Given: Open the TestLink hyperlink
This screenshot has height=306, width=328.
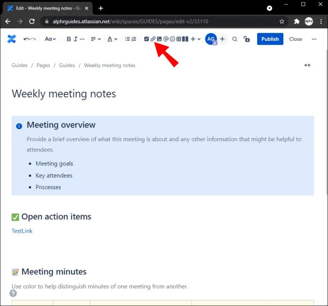Looking at the screenshot, I should [x=22, y=231].
